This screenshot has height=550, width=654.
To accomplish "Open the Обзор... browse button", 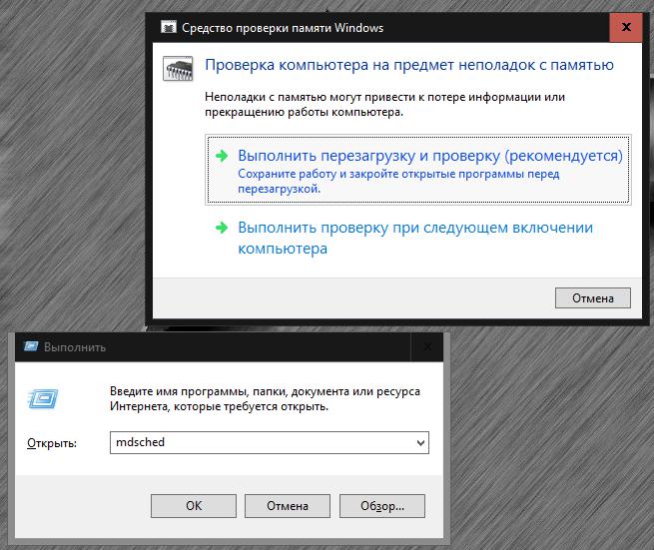I will 382,506.
